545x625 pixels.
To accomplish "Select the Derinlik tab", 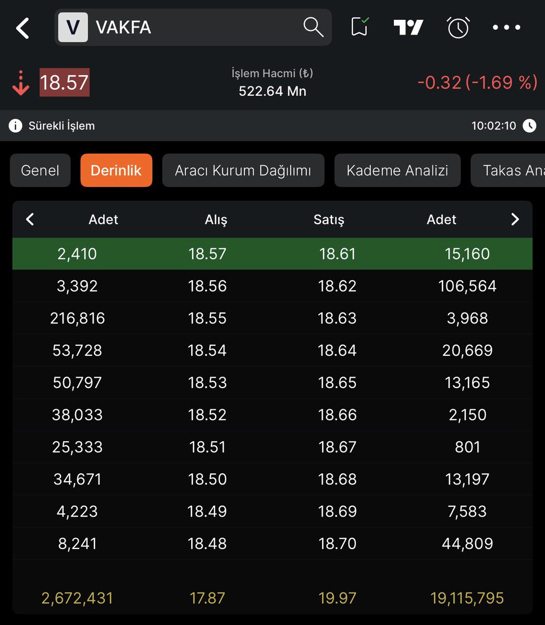I will coord(116,170).
